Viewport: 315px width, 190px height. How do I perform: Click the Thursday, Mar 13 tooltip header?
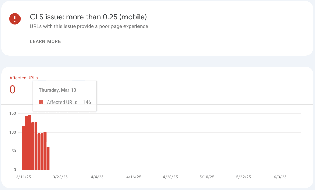pos(57,90)
